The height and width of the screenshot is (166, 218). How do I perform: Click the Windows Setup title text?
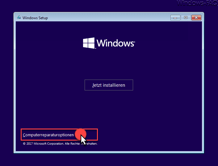coord(35,18)
